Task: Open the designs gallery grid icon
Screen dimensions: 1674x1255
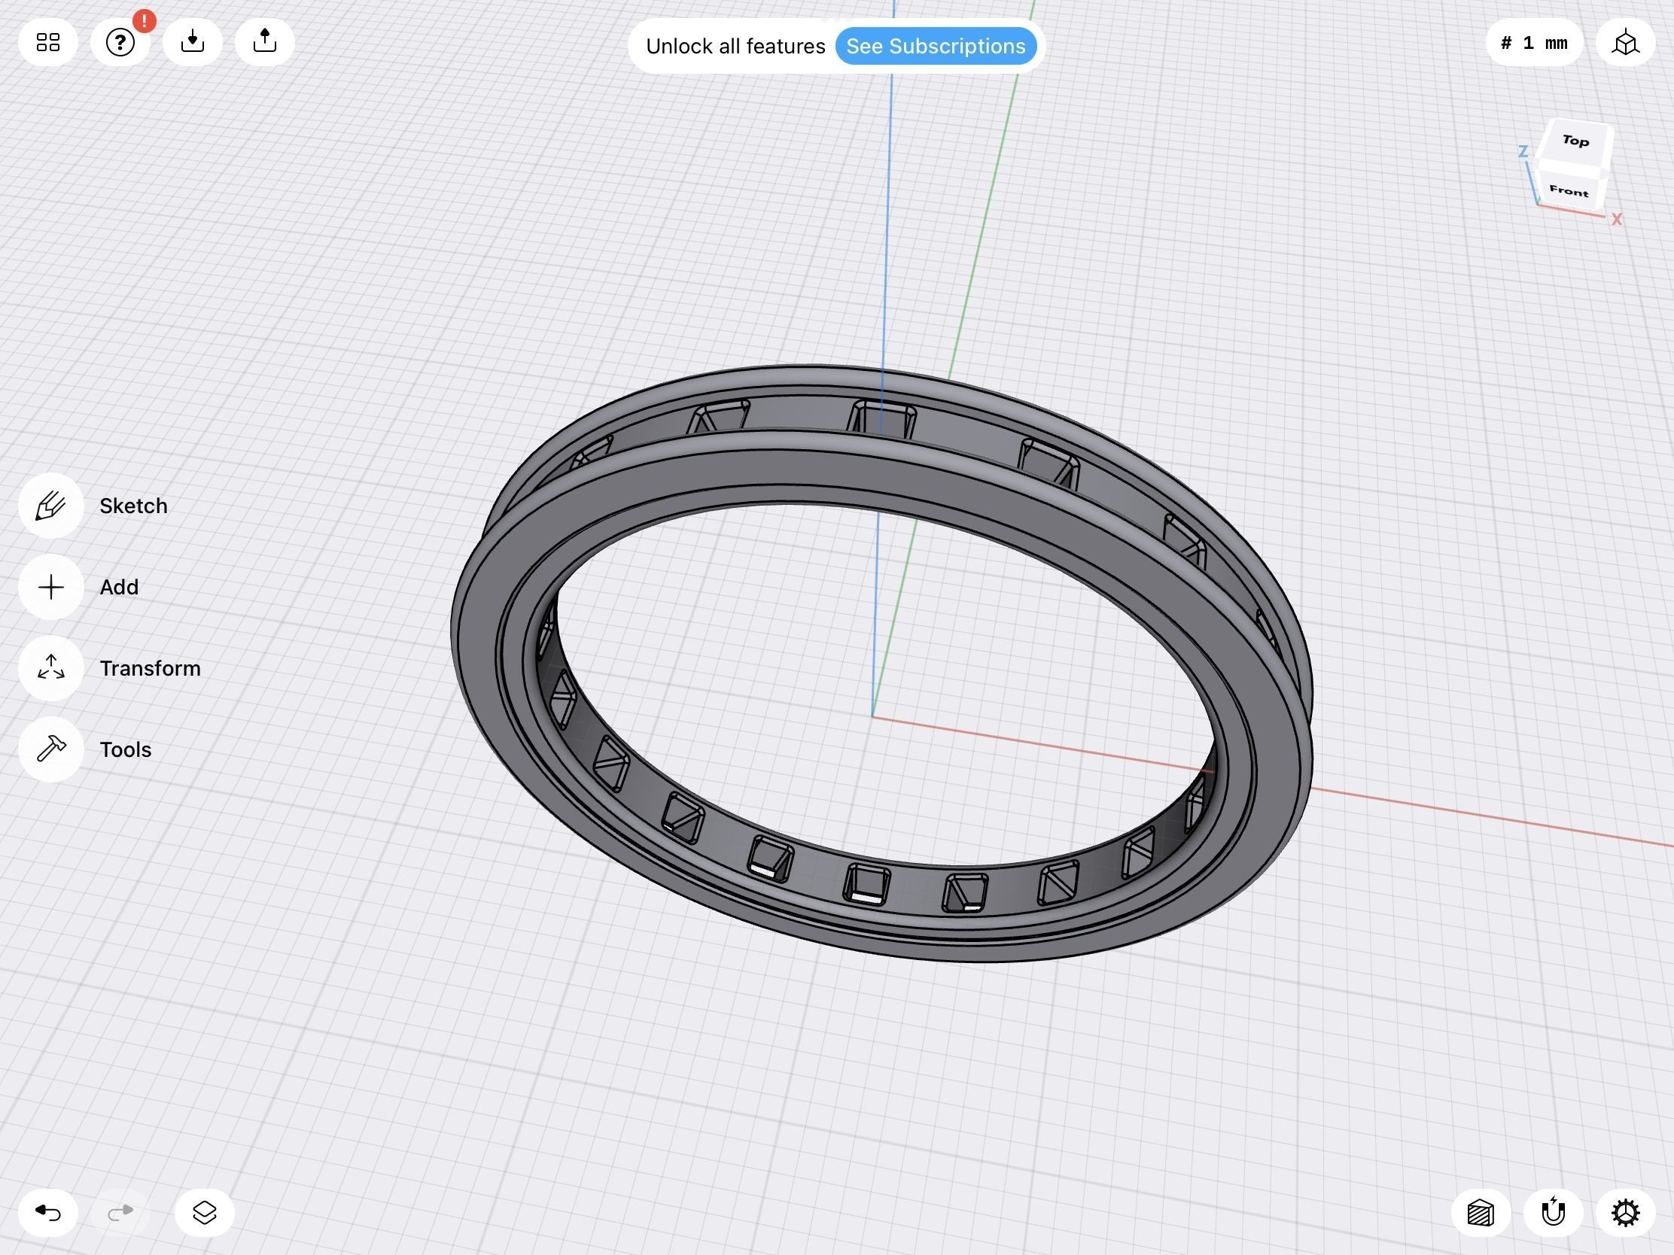Action: click(x=47, y=41)
